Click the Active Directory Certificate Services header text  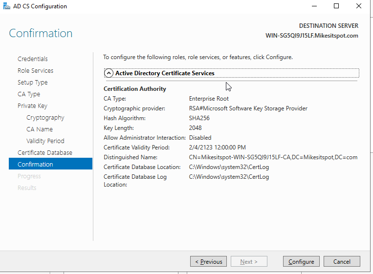[165, 73]
